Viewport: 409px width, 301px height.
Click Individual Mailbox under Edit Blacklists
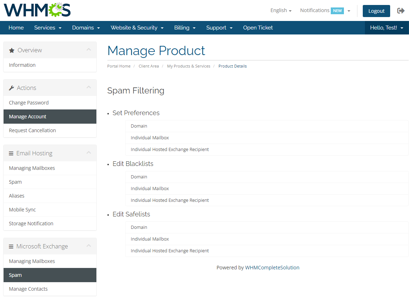tap(267, 189)
